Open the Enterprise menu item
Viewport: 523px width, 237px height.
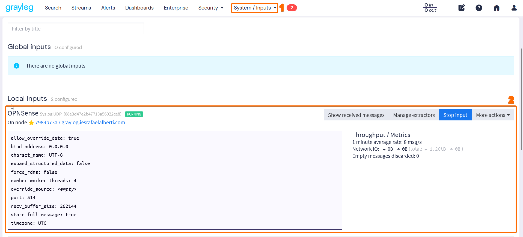(x=176, y=8)
